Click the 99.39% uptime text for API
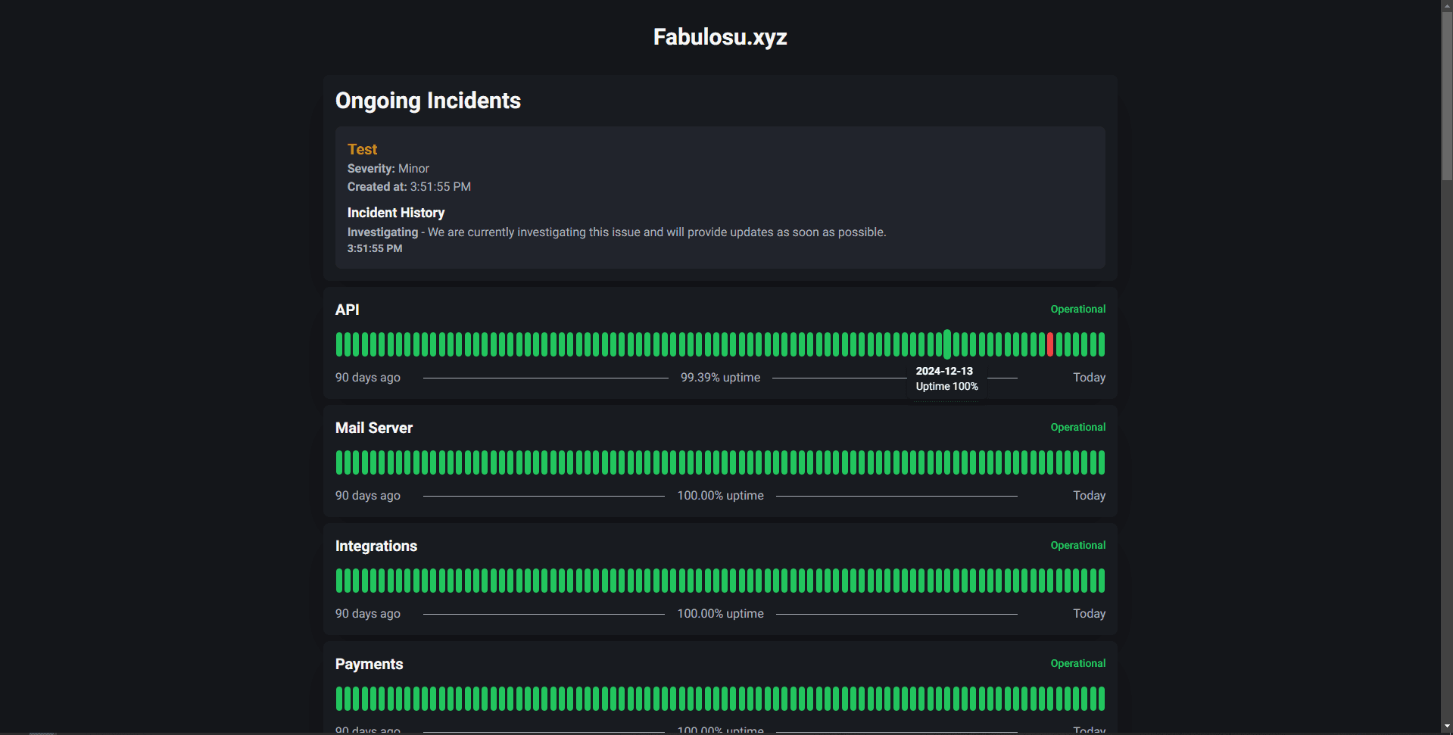The image size is (1453, 735). [720, 377]
